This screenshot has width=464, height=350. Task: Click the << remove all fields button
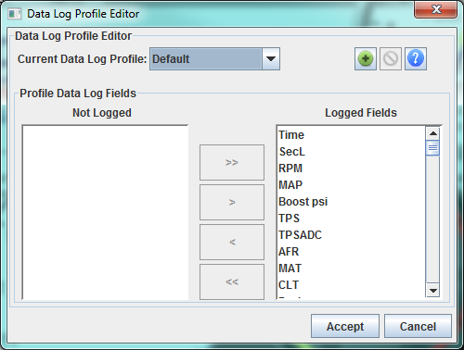232,281
